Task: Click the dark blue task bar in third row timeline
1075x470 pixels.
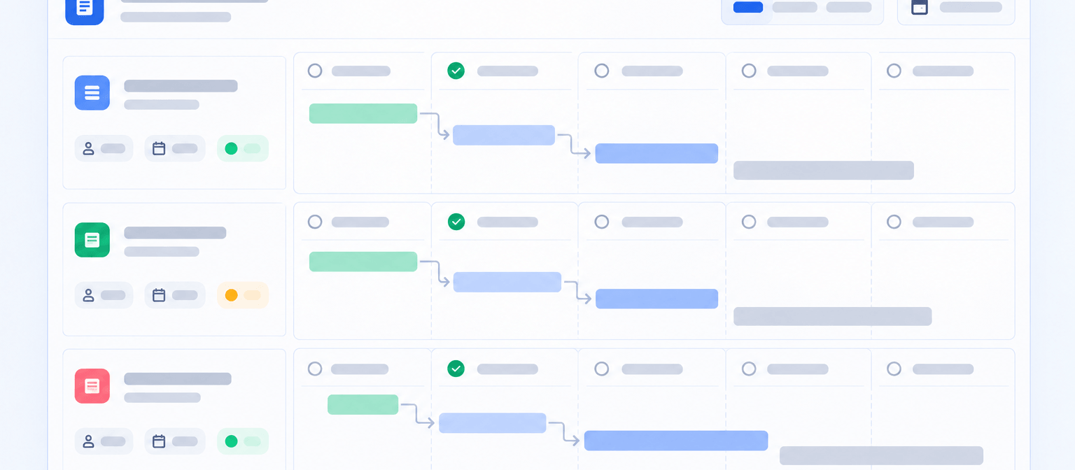Action: click(676, 441)
